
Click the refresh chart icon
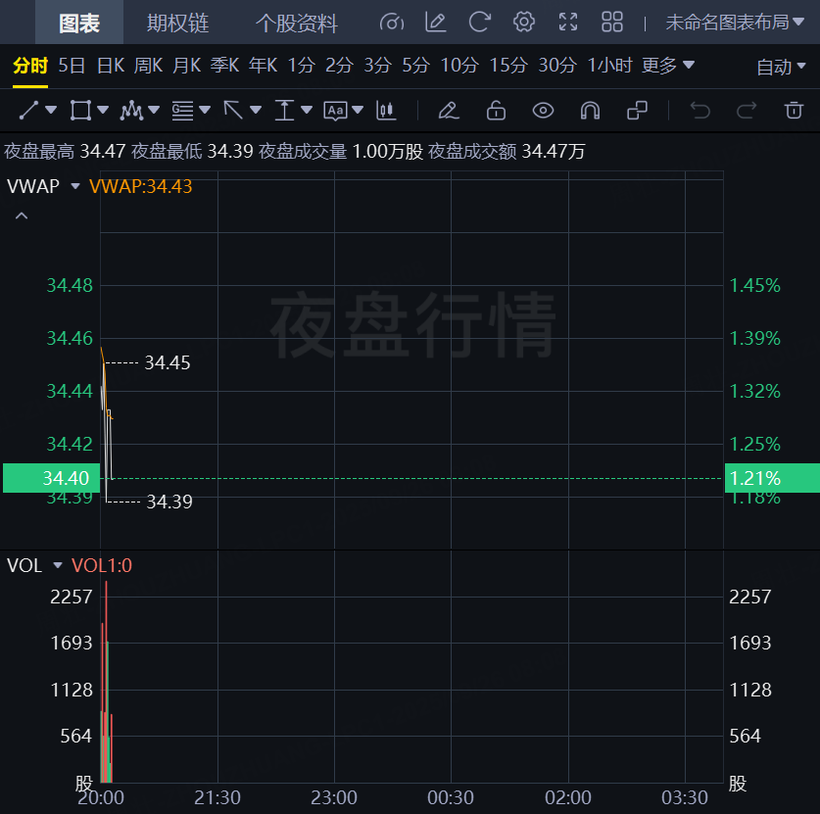click(x=479, y=22)
